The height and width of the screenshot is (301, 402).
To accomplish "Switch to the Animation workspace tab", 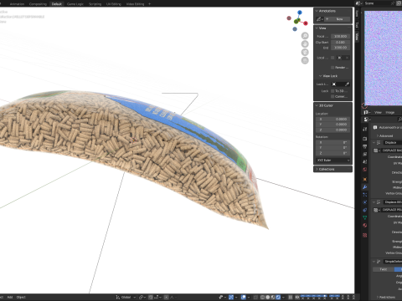I will tap(17, 4).
